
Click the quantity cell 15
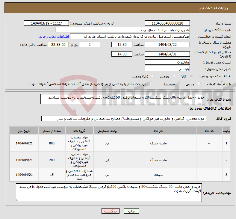[52, 175]
